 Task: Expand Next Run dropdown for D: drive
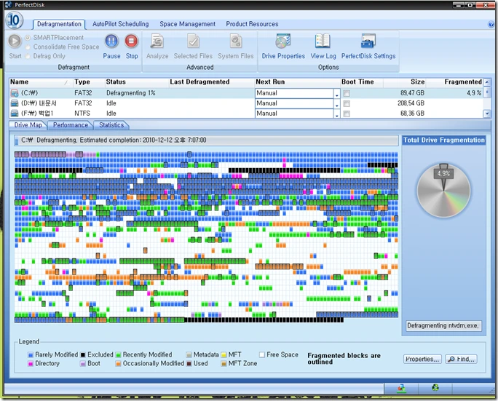(x=336, y=103)
